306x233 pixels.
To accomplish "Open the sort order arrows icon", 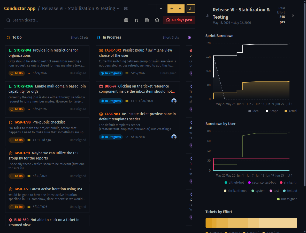I will point(136,20).
